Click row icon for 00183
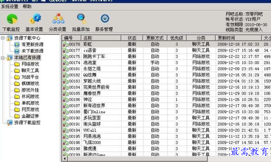Viewport: 271px width, 162px height. (65, 81)
